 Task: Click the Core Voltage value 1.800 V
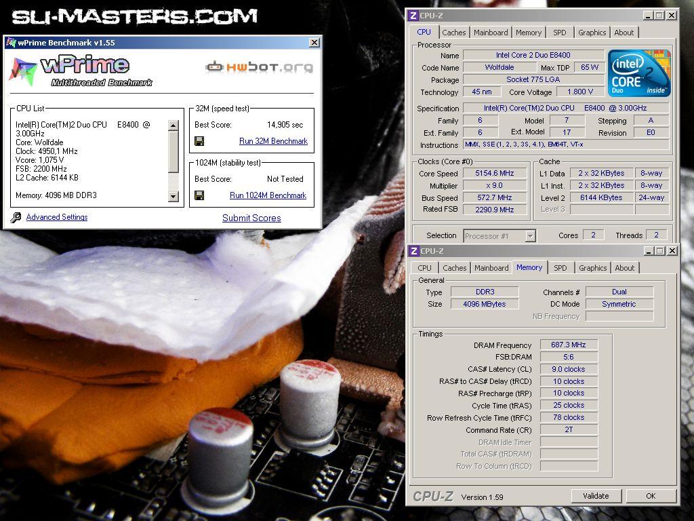580,92
